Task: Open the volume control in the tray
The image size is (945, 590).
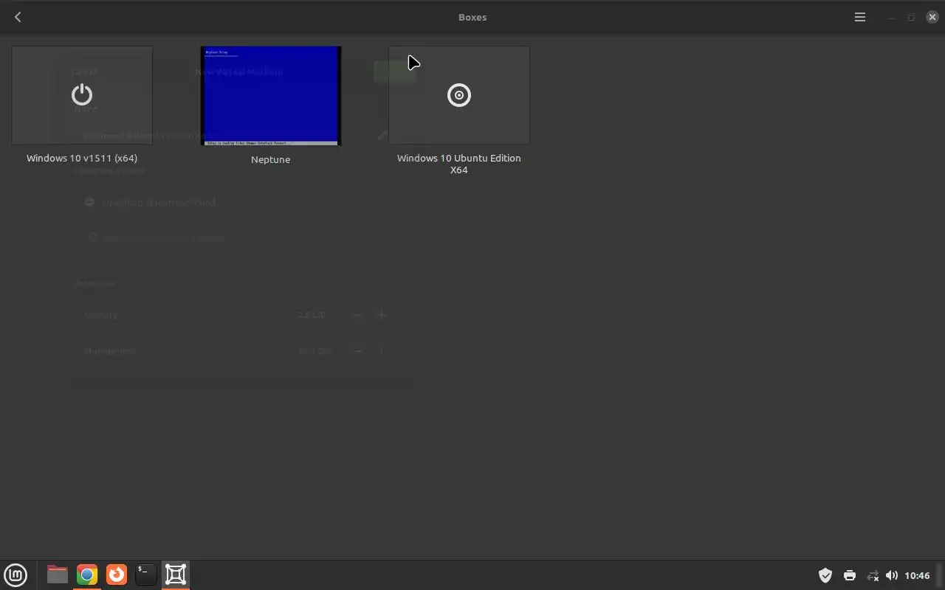Action: 892,575
